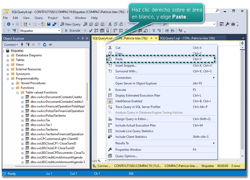Toggle Results to Grid toolbar button
Viewport: 250px width, 180px height.
click(x=140, y=30)
